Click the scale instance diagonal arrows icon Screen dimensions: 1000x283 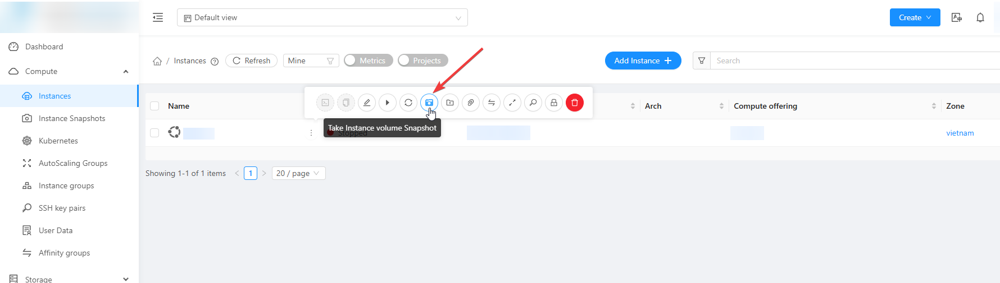point(512,103)
